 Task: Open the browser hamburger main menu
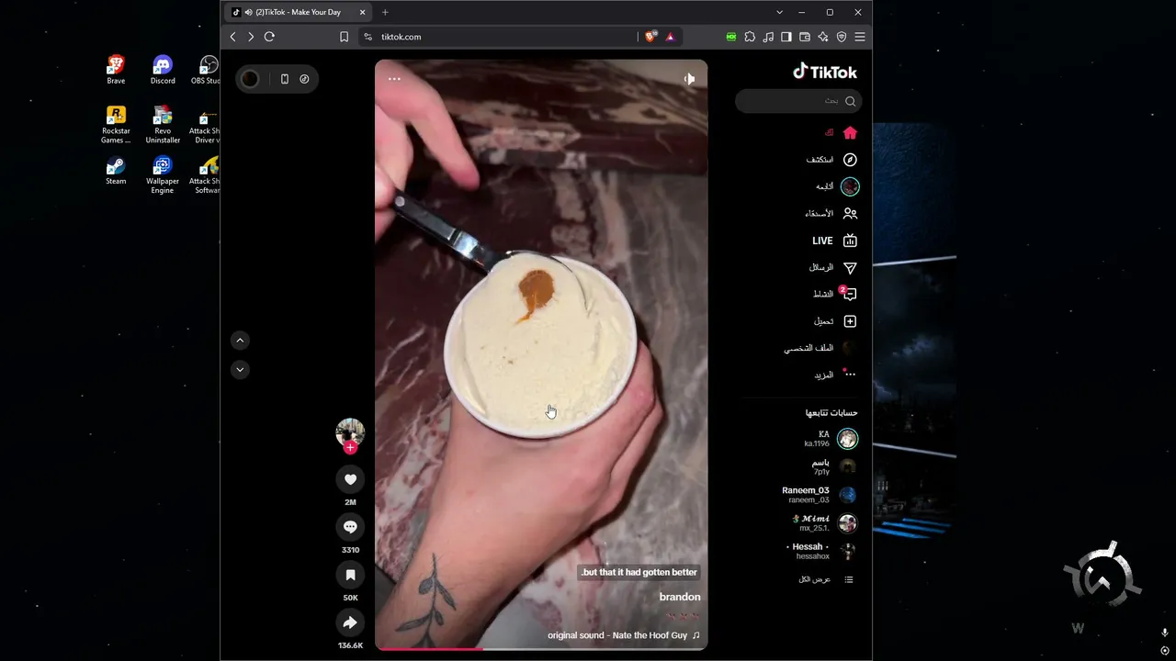coord(860,37)
